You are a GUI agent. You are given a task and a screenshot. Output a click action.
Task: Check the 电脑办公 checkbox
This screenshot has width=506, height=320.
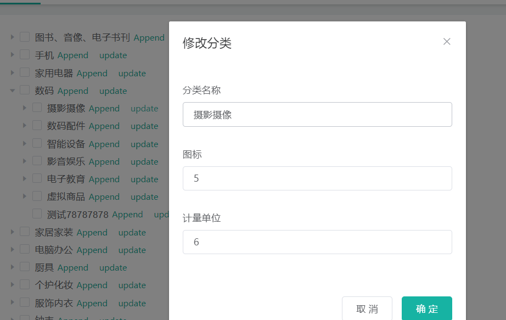25,249
